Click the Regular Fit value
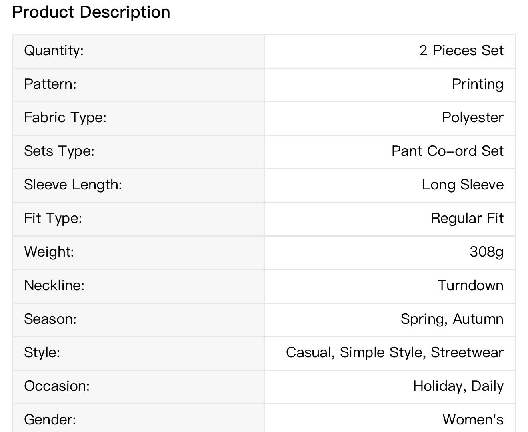The height and width of the screenshot is (432, 528). pos(467,218)
